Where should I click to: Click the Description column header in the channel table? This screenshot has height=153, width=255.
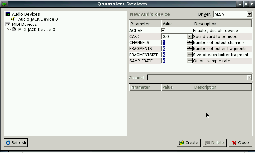(222, 87)
